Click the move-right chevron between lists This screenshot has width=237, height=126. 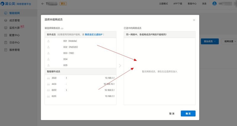(x=120, y=66)
